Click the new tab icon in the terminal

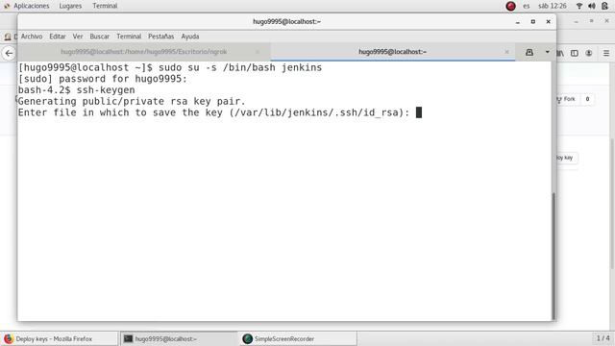(529, 52)
